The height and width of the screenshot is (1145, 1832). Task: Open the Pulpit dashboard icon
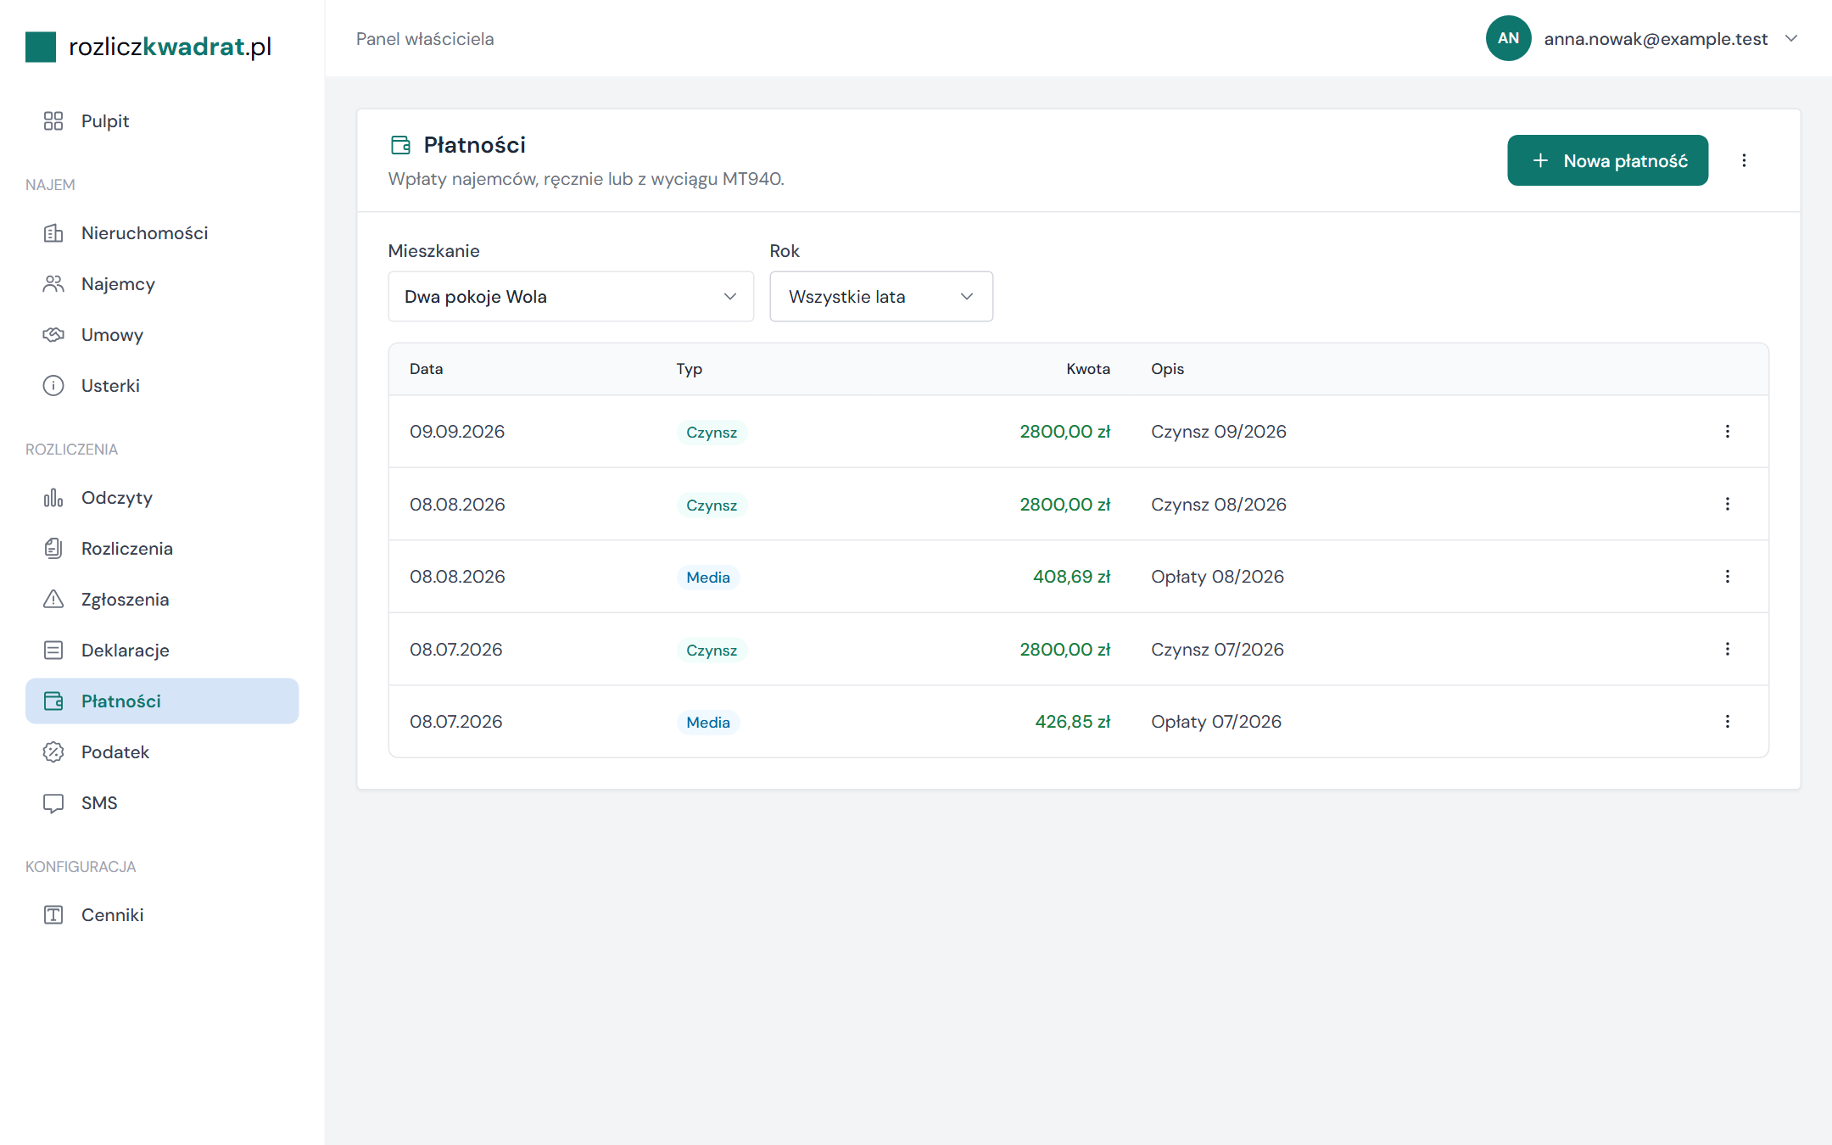(x=53, y=121)
